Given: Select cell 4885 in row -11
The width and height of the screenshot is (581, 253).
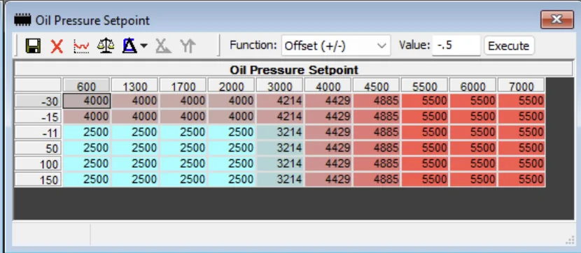Looking at the screenshot, I should 376,132.
